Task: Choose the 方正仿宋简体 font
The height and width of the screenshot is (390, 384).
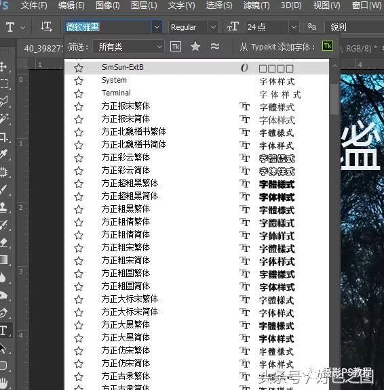Action: [x=197, y=364]
